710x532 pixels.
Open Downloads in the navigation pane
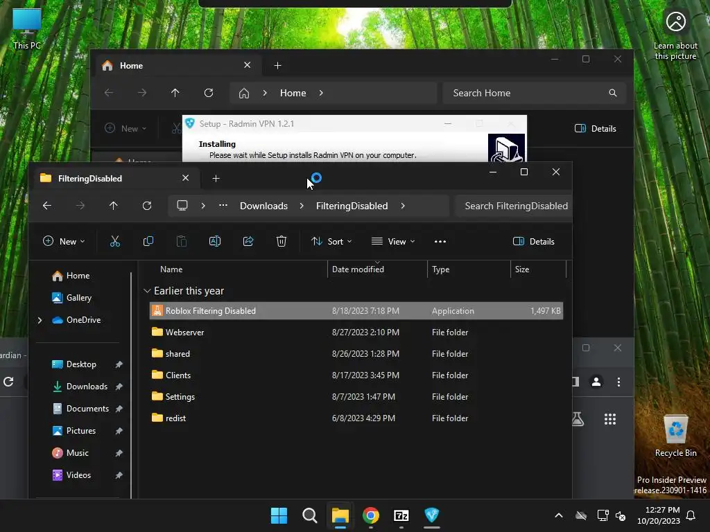click(86, 387)
